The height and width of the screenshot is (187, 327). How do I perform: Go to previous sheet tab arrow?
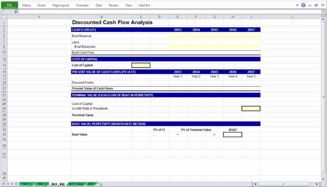[x=8, y=184]
